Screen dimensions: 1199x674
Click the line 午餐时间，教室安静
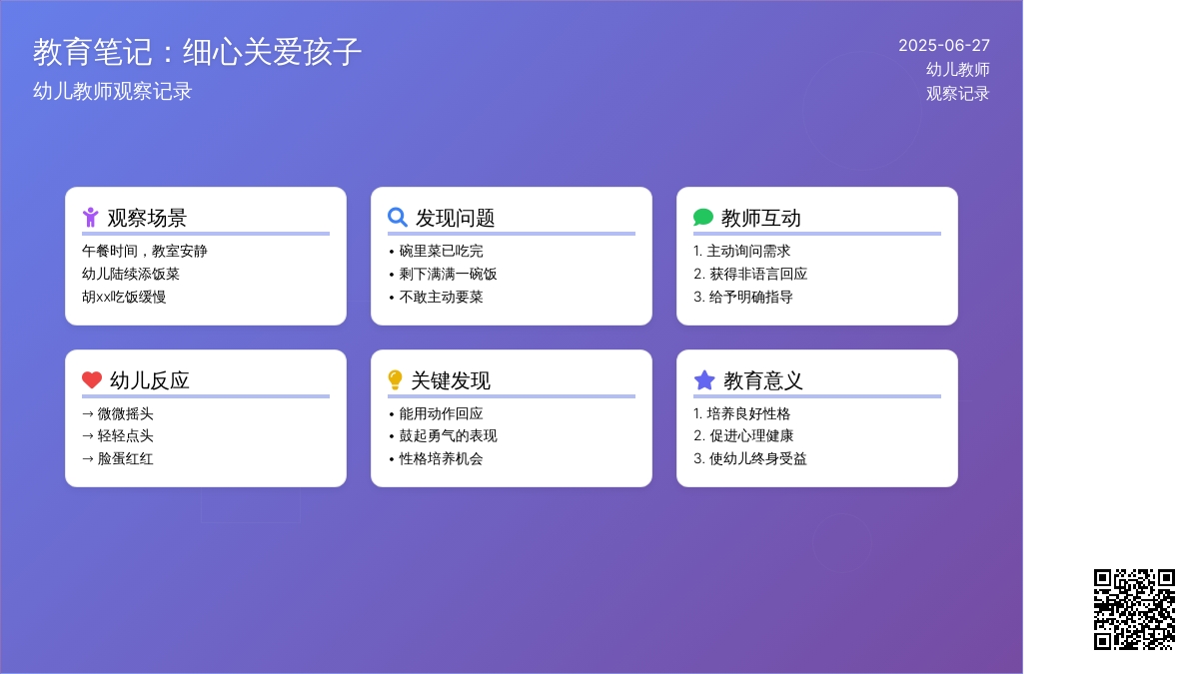point(145,251)
